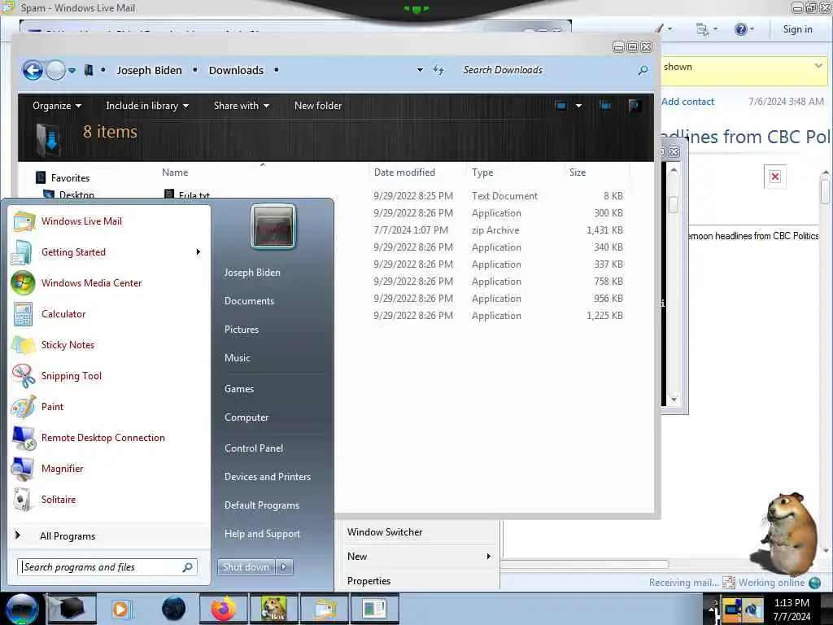The image size is (833, 625).
Task: Open Help and Support
Action: click(262, 534)
